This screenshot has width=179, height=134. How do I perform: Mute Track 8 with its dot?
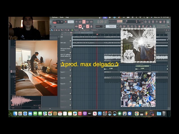[x=70, y=82]
